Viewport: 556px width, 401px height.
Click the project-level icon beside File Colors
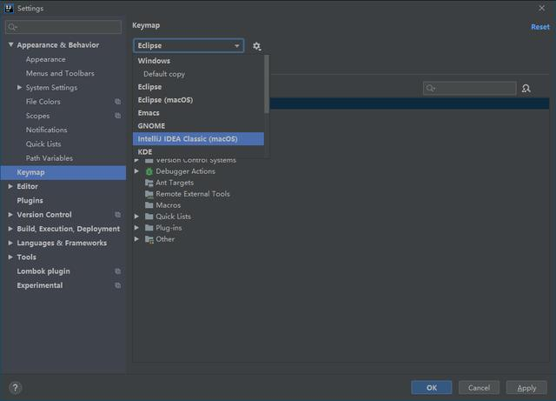click(x=118, y=102)
